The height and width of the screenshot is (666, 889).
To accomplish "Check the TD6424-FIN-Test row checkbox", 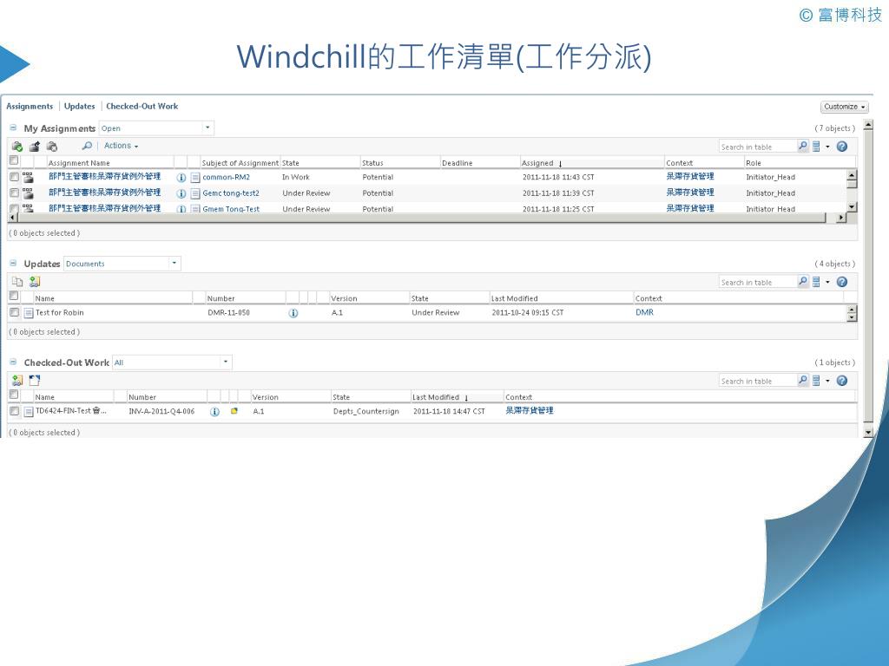I will click(x=14, y=411).
